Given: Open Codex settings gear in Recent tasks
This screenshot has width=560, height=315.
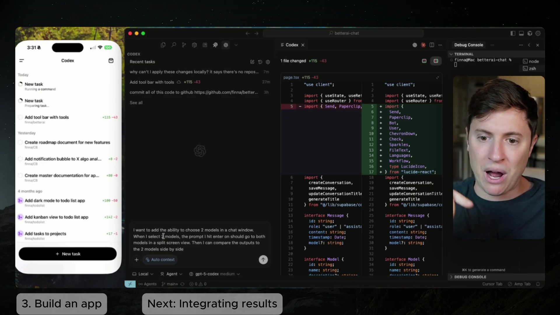Looking at the screenshot, I should pos(268,62).
